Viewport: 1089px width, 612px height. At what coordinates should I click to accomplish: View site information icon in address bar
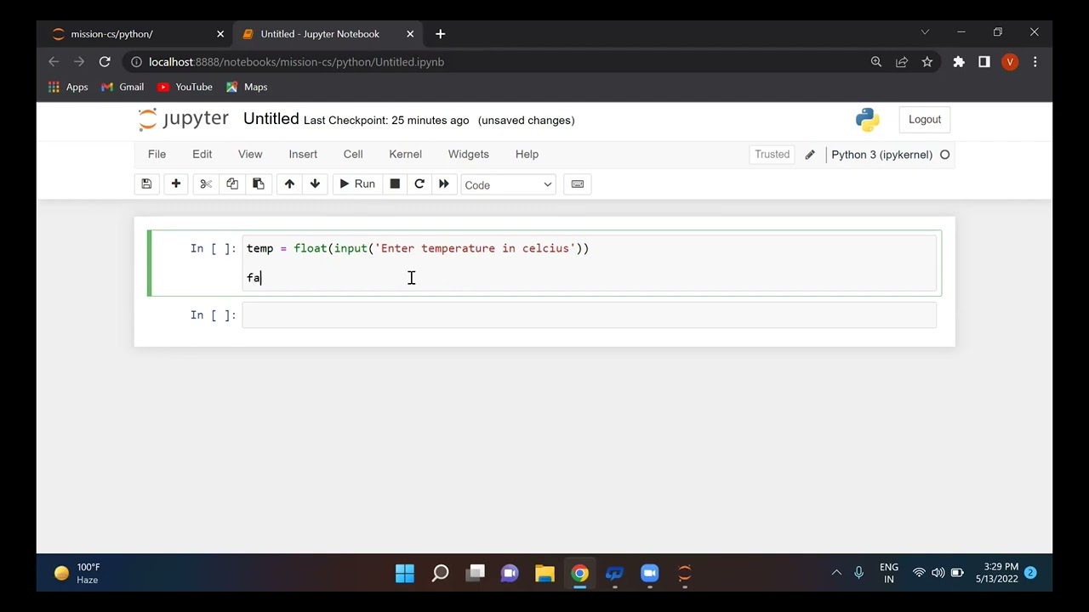click(x=136, y=62)
